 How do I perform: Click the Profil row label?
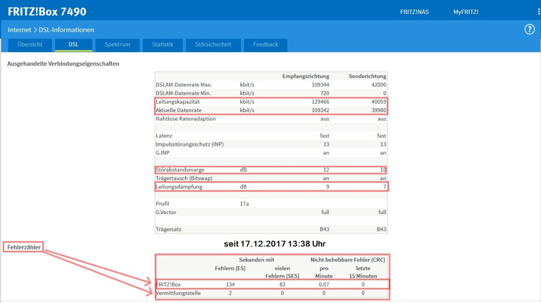tap(162, 204)
